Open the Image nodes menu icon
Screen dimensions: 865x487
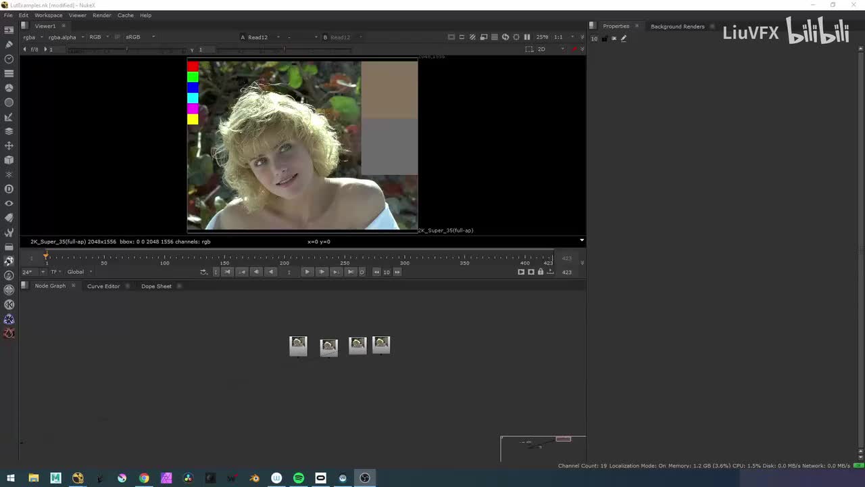(9, 30)
